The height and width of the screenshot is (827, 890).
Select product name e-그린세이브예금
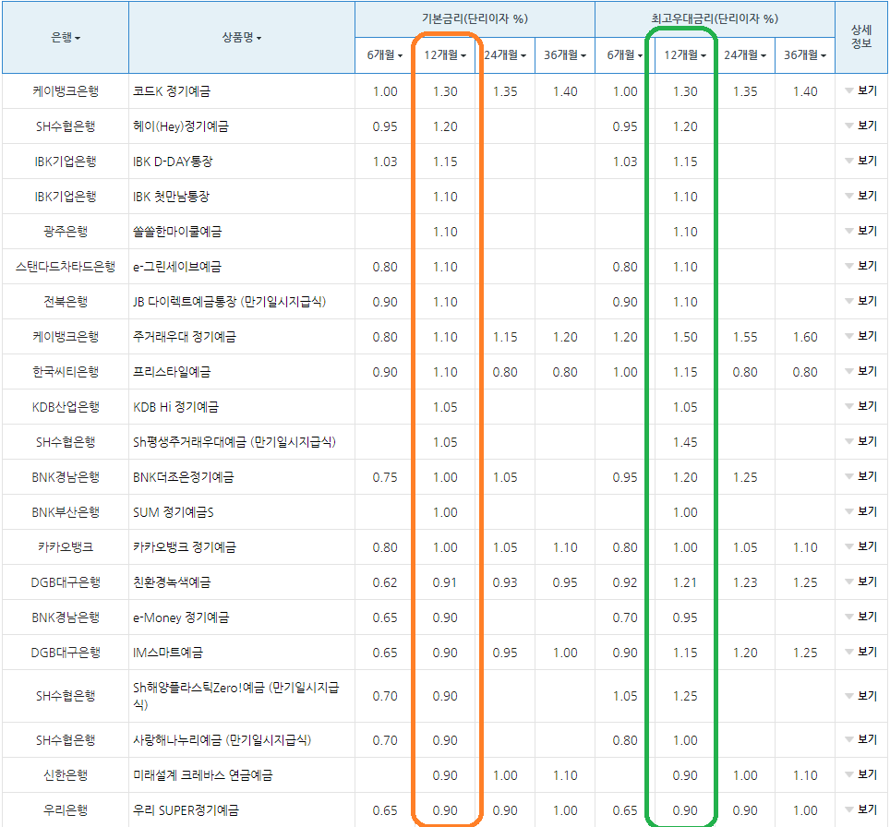tap(177, 267)
